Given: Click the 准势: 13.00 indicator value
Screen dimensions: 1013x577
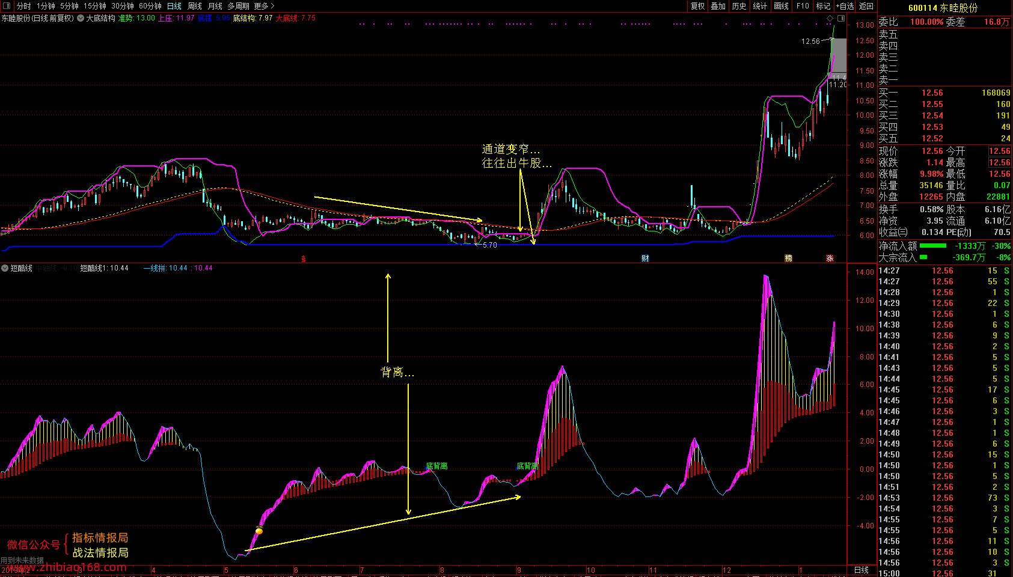Looking at the screenshot, I should 136,18.
